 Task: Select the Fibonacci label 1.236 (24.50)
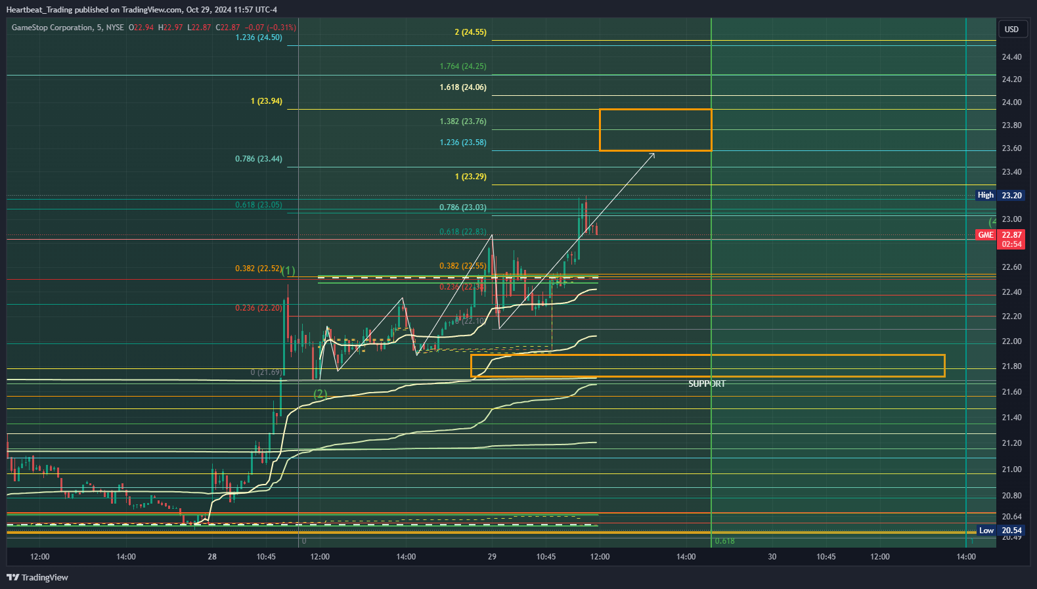[x=259, y=37]
